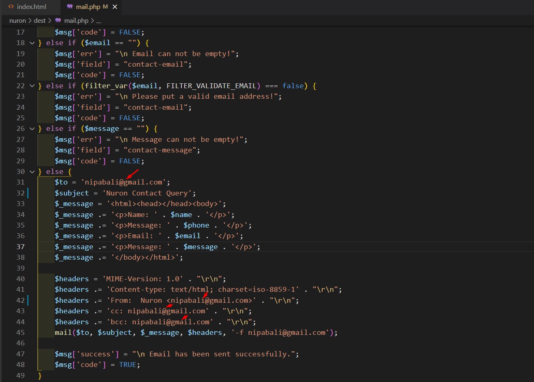Image resolution: width=534 pixels, height=382 pixels.
Task: Click the Content-type header string on line 41
Action: 203,289
